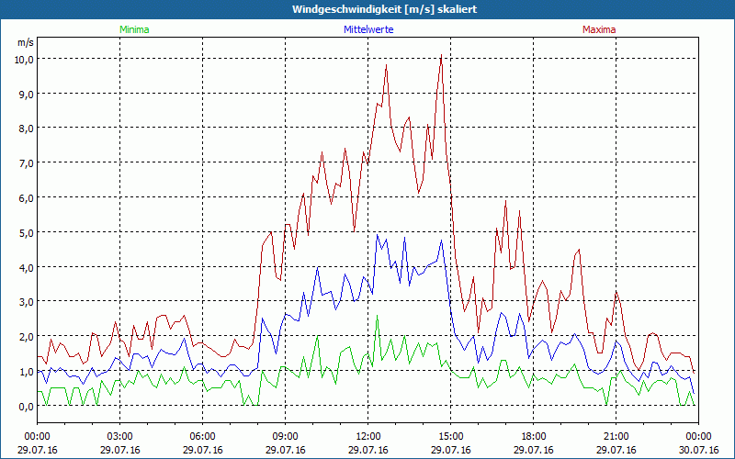This screenshot has height=459, width=735.
Task: Click the chart title 'Windgeschwindigkeit [m/s] skaliert'
Action: pos(367,9)
